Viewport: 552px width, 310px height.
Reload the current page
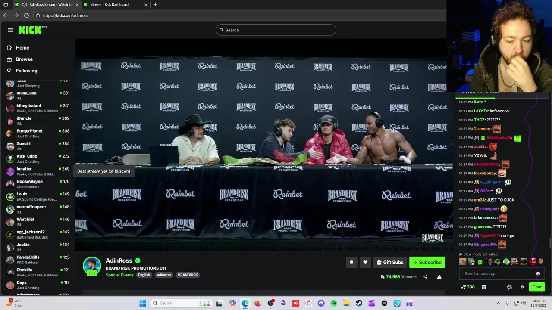[26, 15]
